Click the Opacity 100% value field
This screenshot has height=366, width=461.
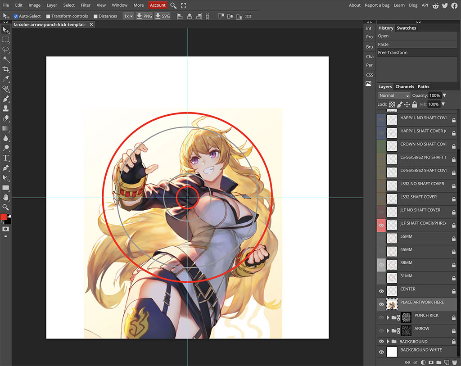(434, 95)
